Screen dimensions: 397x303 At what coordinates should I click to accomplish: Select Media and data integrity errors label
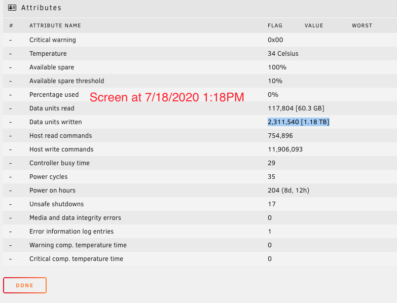click(x=75, y=217)
